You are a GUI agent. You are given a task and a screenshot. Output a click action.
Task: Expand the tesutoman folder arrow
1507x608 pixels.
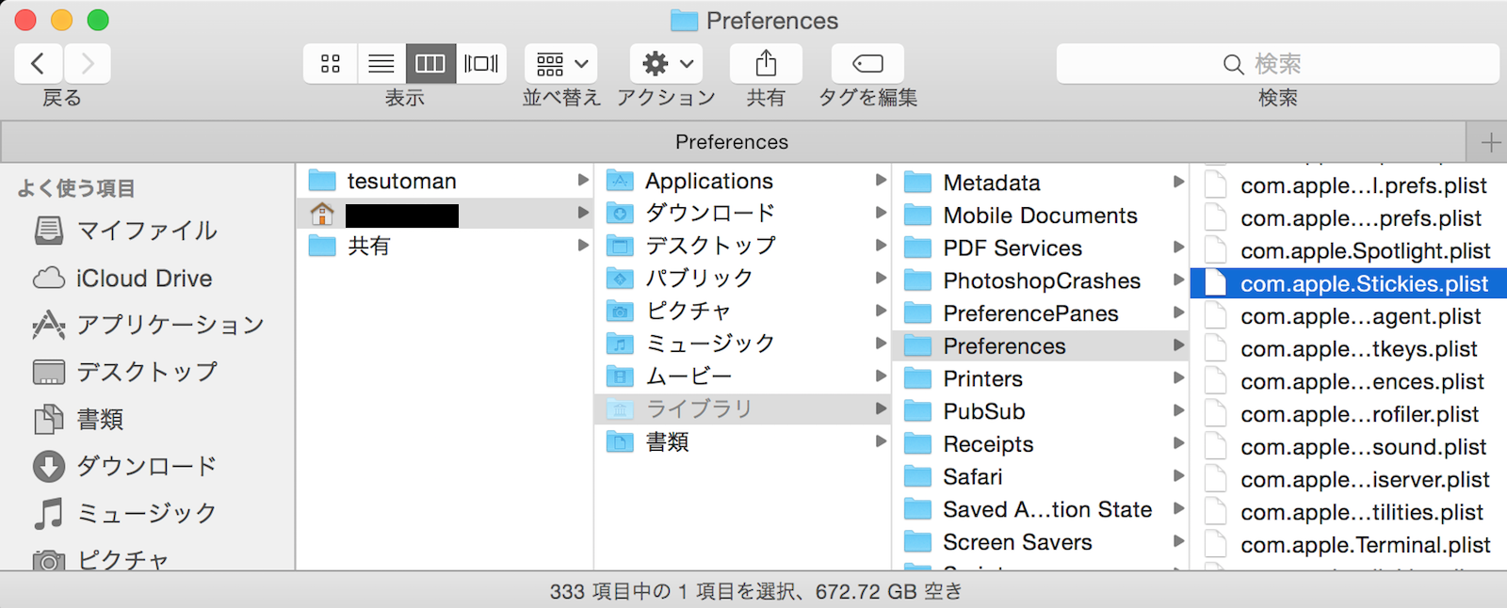tap(583, 181)
